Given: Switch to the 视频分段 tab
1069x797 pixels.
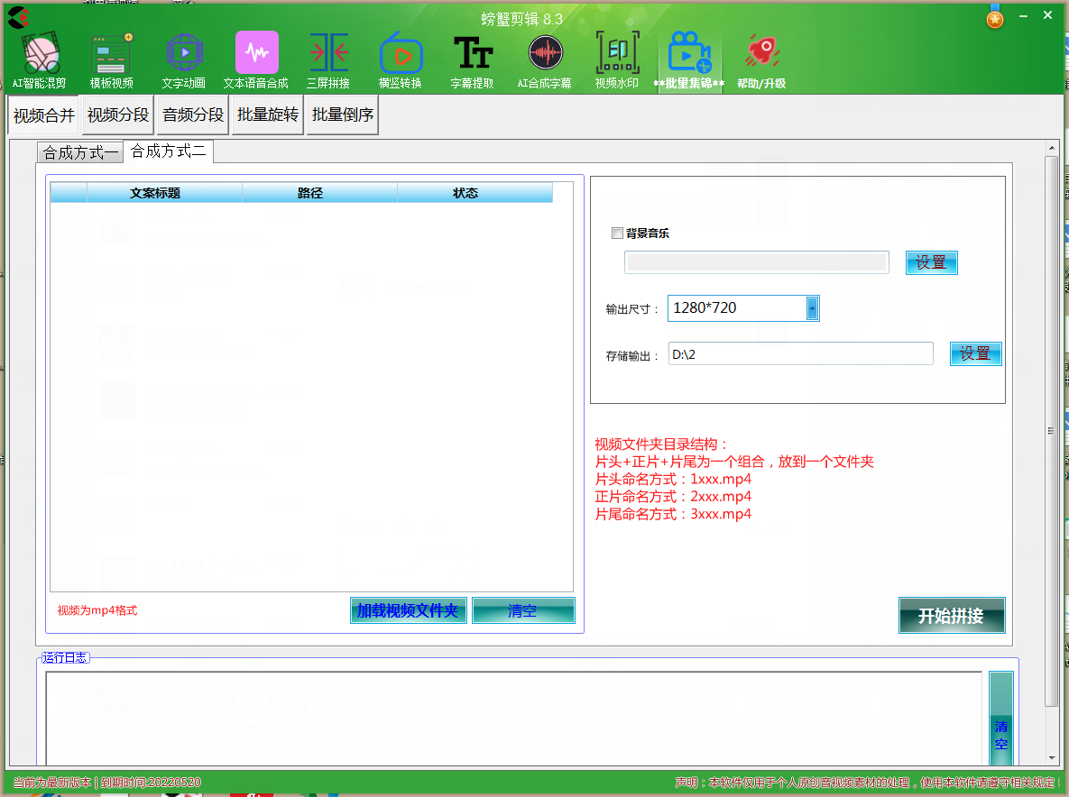Looking at the screenshot, I should 118,115.
